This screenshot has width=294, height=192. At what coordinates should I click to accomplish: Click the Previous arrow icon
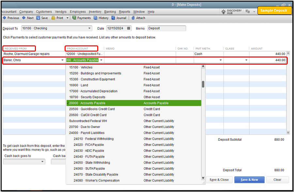4,18
